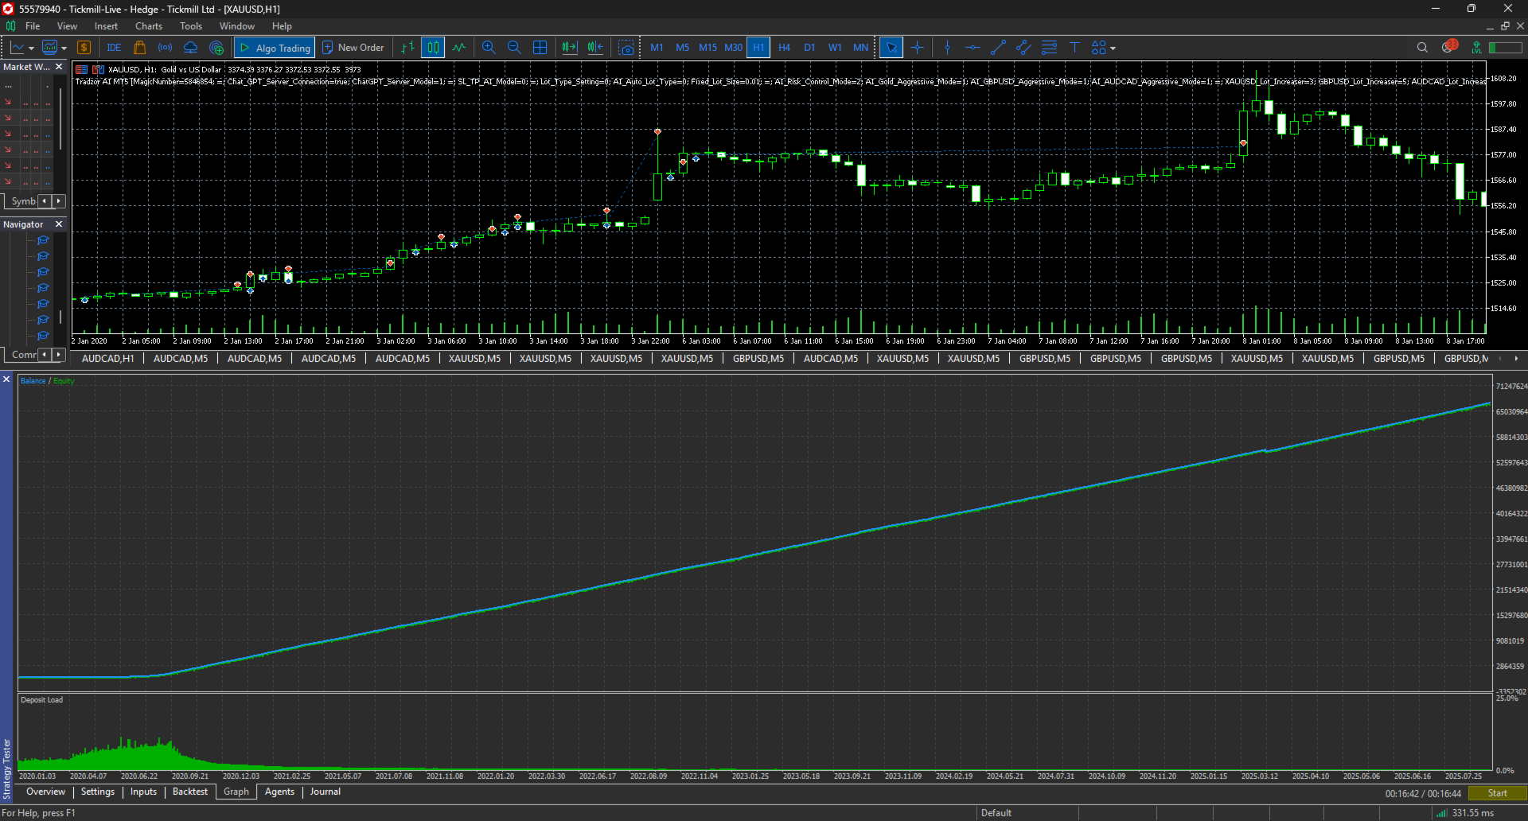The height and width of the screenshot is (821, 1528).
Task: Switch timeframe to M5
Action: tap(682, 48)
